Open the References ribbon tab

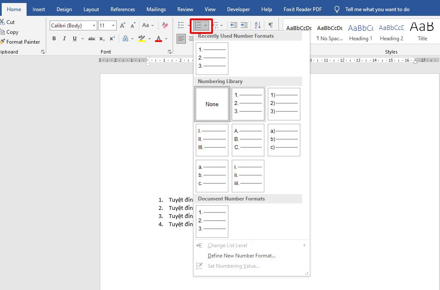click(x=123, y=9)
